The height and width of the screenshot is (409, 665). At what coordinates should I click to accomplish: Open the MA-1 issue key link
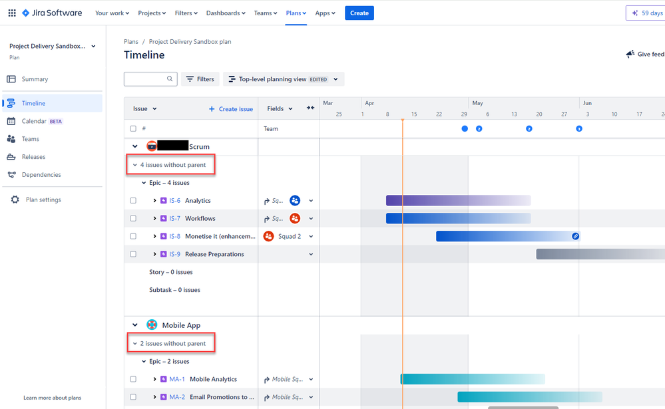(177, 379)
